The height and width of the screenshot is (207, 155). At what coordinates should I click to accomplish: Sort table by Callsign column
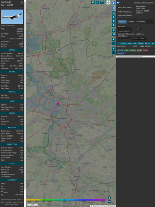tap(123, 43)
